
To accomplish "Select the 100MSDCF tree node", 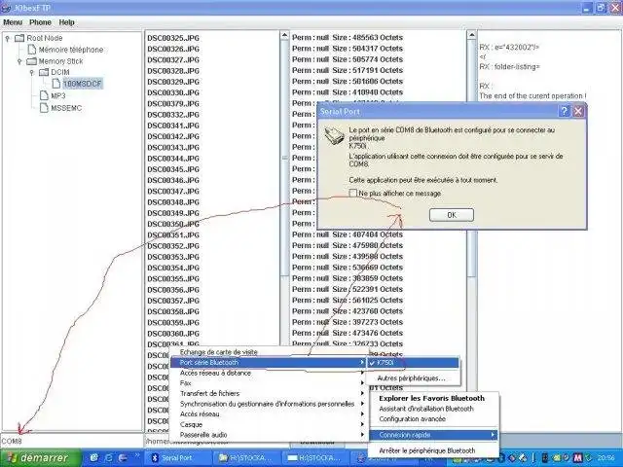I will click(x=82, y=84).
